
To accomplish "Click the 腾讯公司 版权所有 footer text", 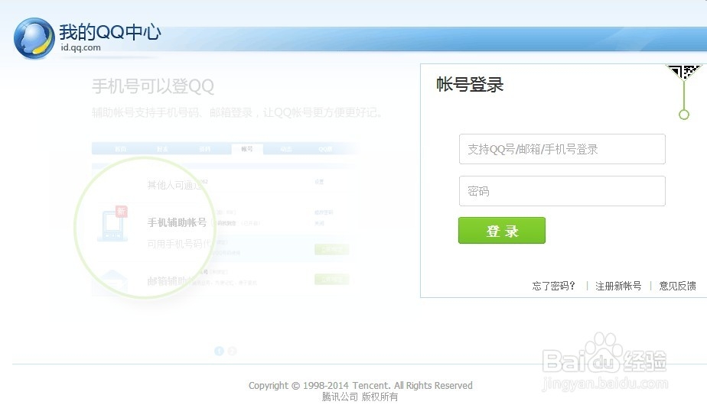I will click(x=360, y=397).
